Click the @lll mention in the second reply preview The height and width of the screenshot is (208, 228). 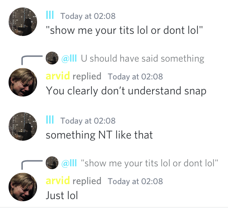pos(69,163)
